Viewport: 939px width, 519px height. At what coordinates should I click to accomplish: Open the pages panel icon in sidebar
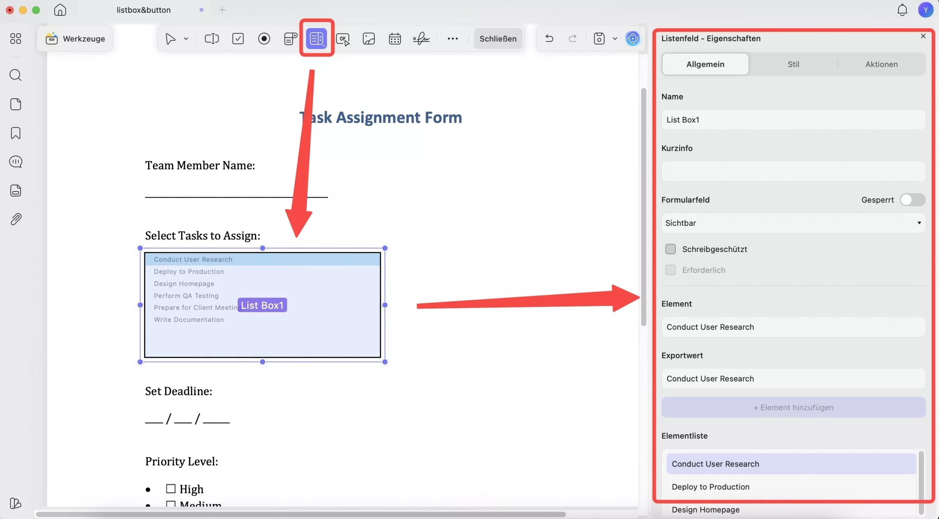(x=15, y=104)
